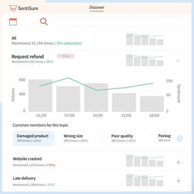This screenshot has width=194, height=194.
Task: Click 'Mentioned 4,331 times' text
Action: (x=28, y=62)
